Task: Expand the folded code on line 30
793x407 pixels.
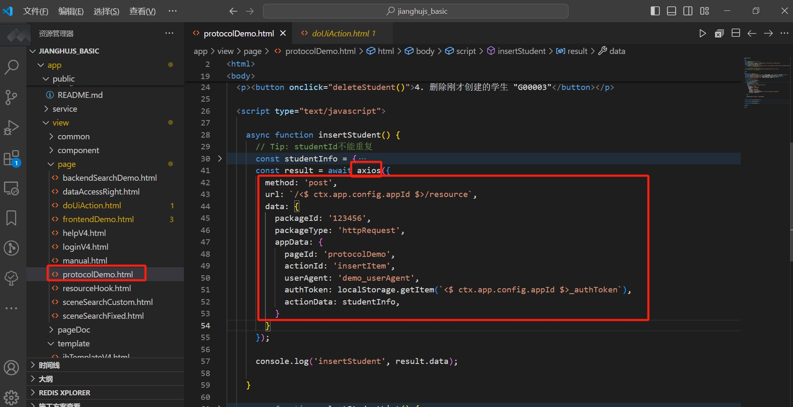Action: [x=220, y=159]
